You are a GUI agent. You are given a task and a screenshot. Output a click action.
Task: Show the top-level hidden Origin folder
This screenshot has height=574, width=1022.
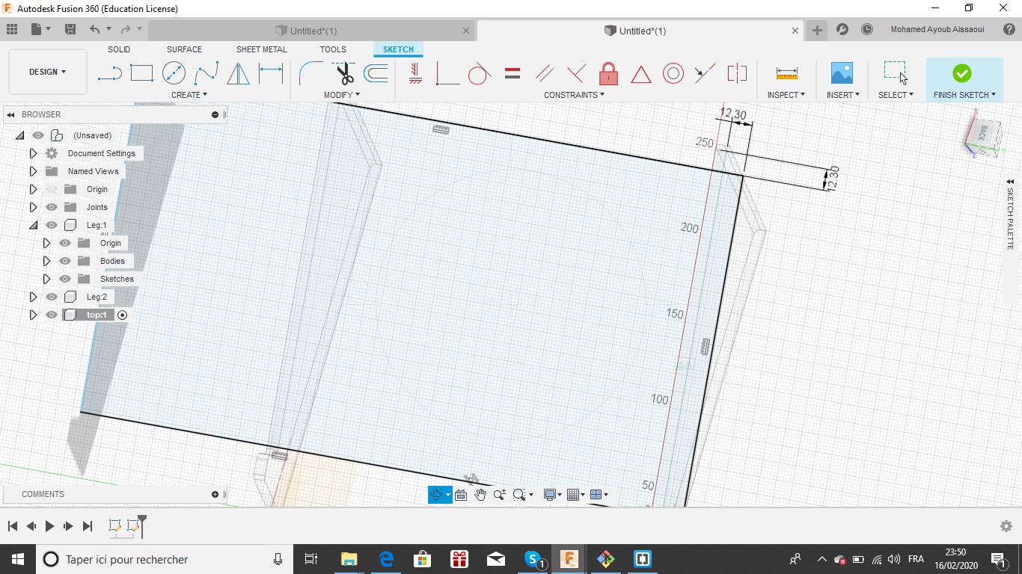pyautogui.click(x=52, y=189)
